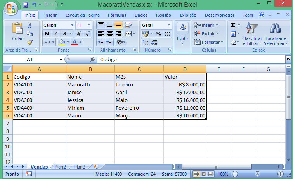This screenshot has height=179, width=293.
Task: Align text to the left
Action: [101, 34]
